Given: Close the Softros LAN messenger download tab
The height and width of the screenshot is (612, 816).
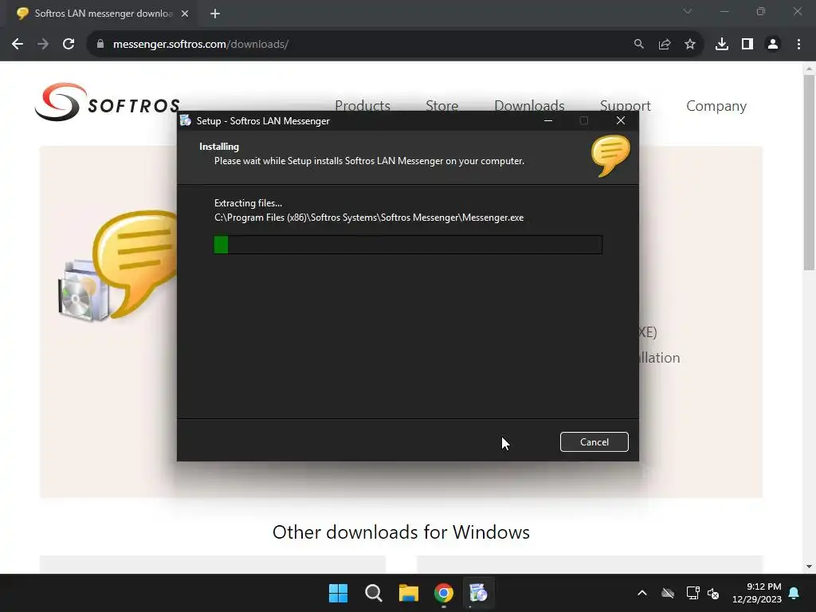Looking at the screenshot, I should pos(185,14).
